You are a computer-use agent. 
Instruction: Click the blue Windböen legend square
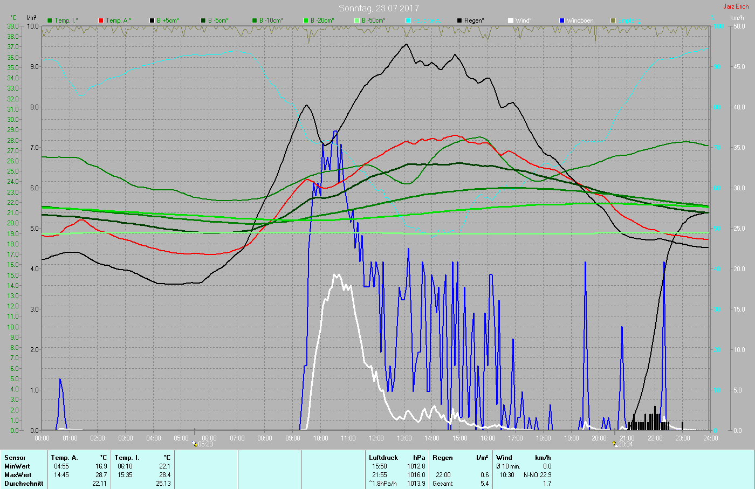pos(562,20)
